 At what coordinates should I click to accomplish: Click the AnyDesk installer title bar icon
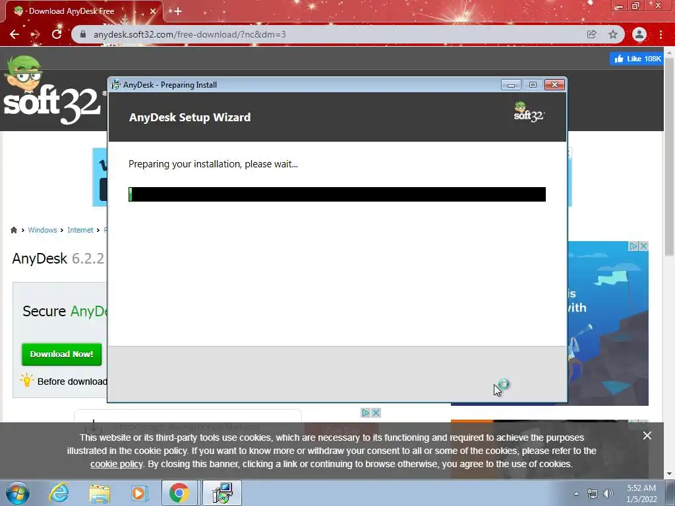[x=115, y=85]
